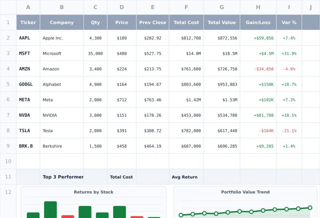320x218 pixels.
Task: Select row 10 header number
Action: [x=8, y=161]
